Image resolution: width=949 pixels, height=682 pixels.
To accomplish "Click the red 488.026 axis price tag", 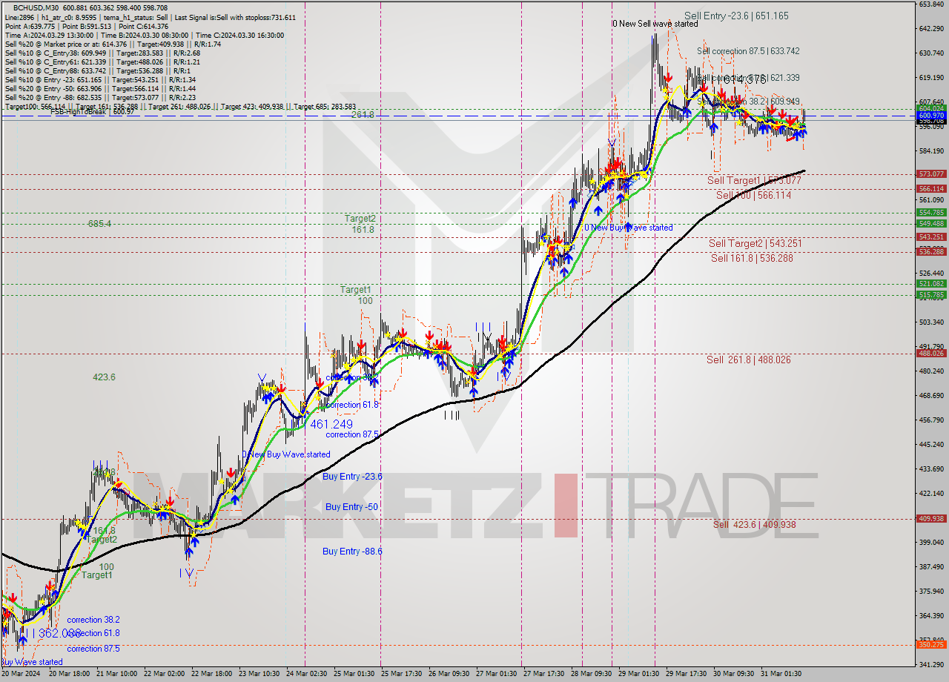I will click(x=931, y=354).
